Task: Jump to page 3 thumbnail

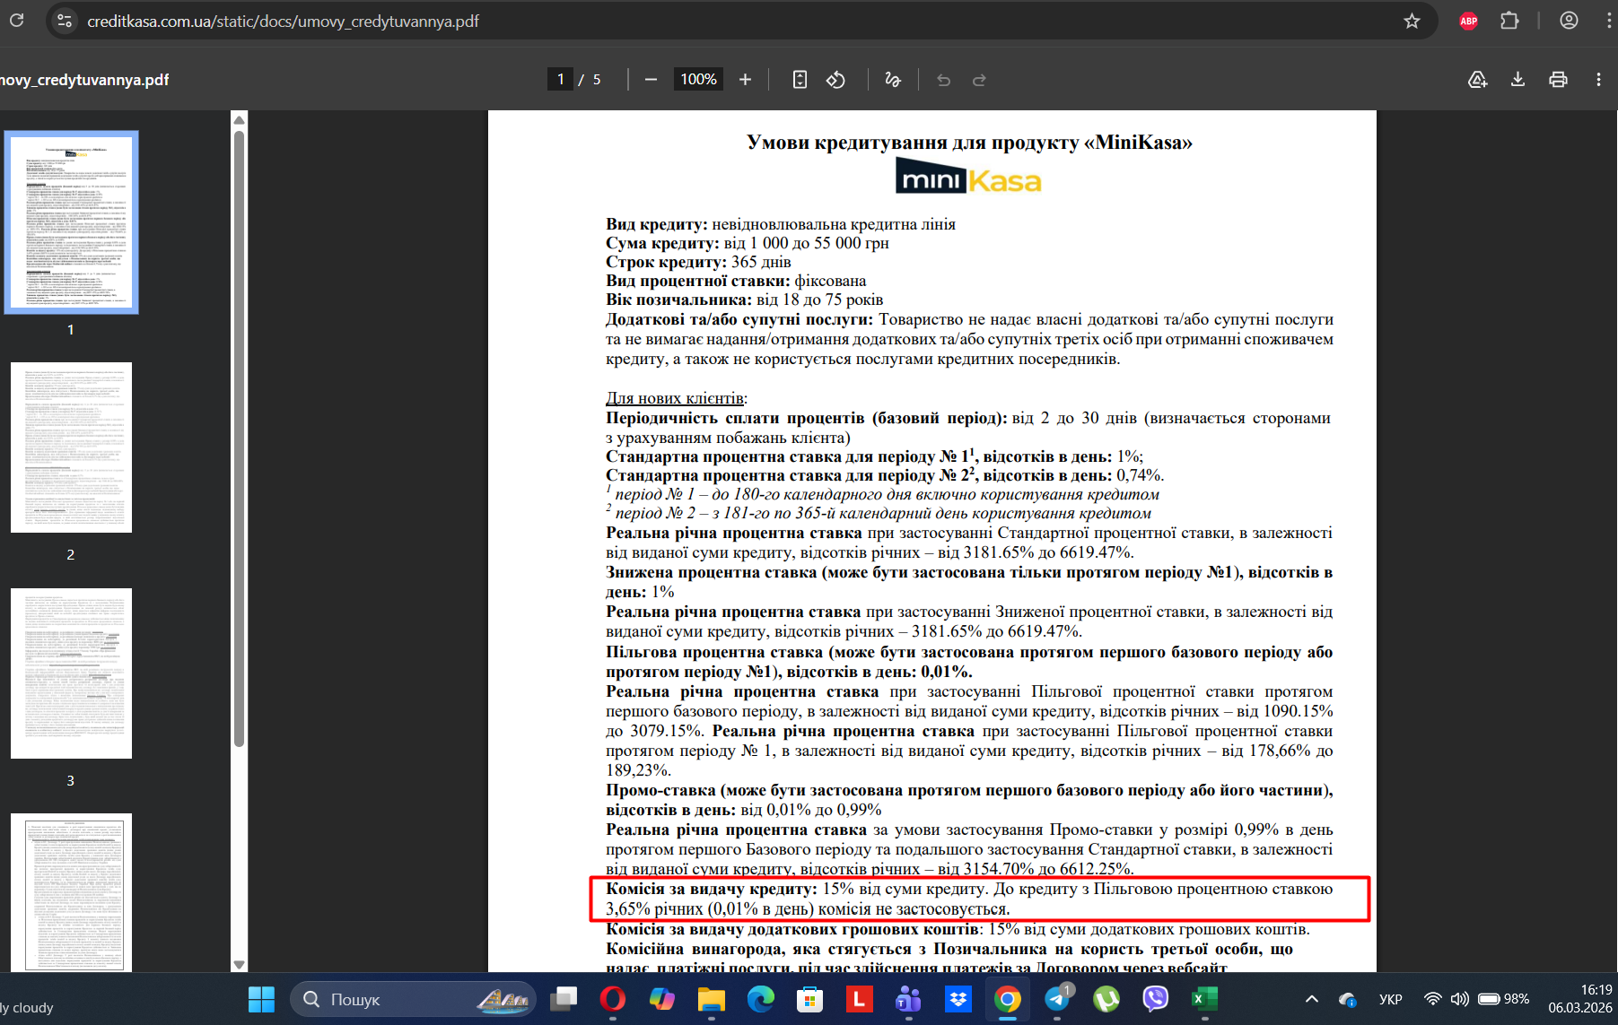Action: (x=72, y=673)
